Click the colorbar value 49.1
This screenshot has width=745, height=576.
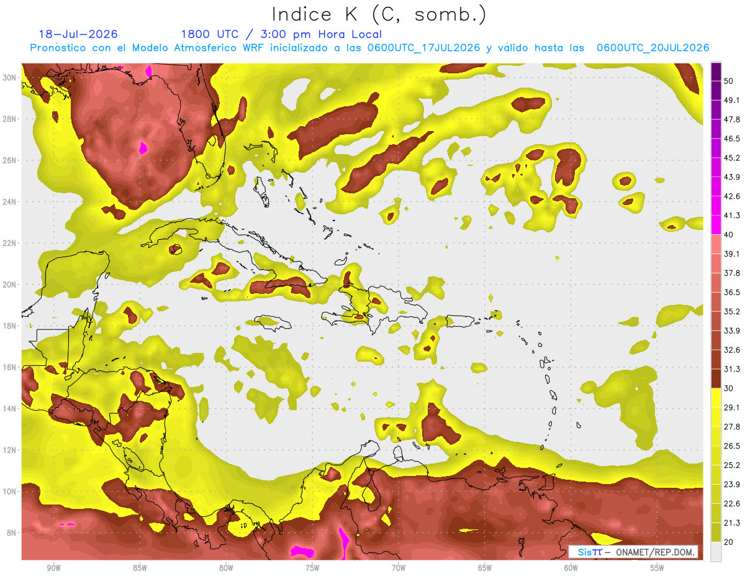coord(732,100)
